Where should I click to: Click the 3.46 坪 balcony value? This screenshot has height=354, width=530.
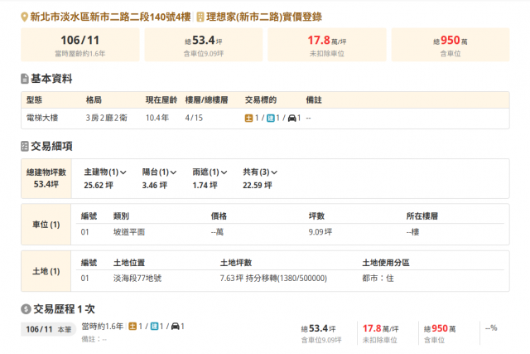tap(155, 185)
